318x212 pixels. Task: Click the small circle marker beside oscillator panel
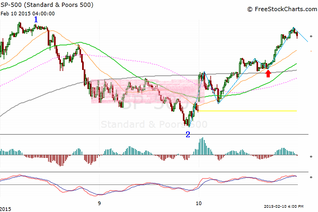tap(311, 178)
